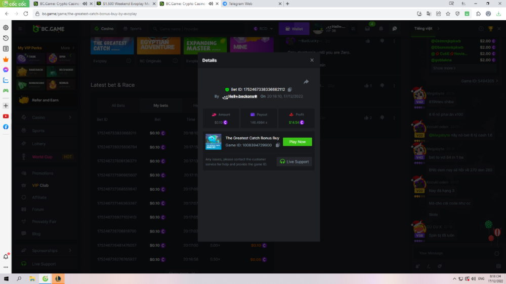Click the browser address bar
Screen dimensions: 506x284
coord(202,14)
